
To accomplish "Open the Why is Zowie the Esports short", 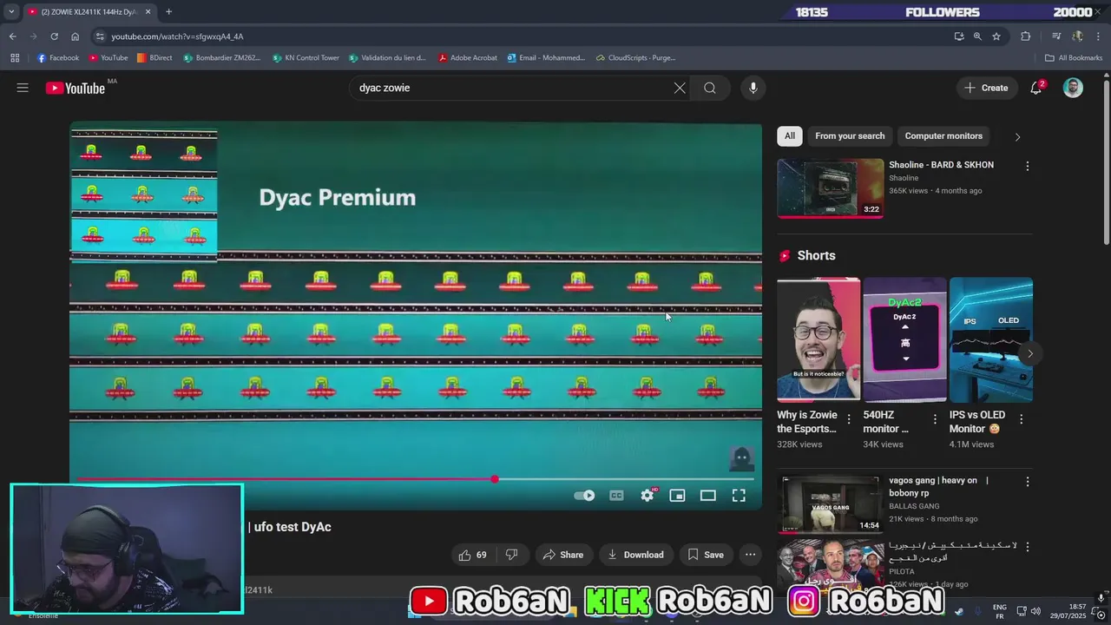I will point(818,339).
